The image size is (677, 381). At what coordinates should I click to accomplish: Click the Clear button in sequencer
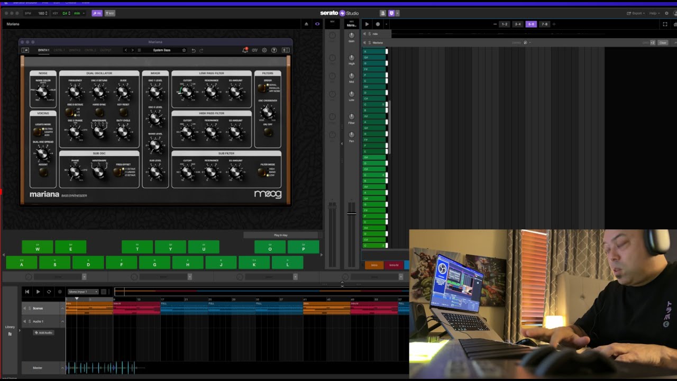click(x=663, y=42)
